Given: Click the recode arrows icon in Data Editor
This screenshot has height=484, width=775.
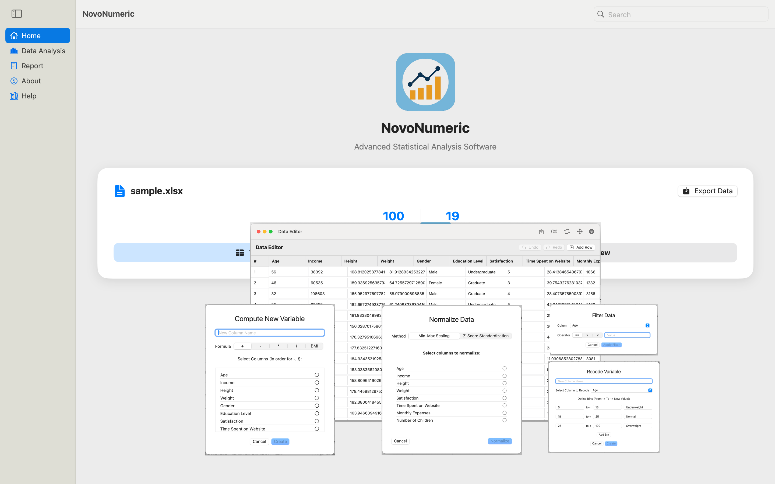Looking at the screenshot, I should tap(567, 232).
